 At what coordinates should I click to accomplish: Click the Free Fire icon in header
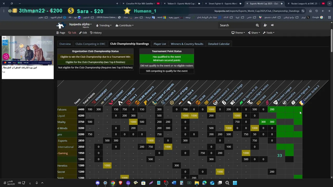click(x=146, y=103)
